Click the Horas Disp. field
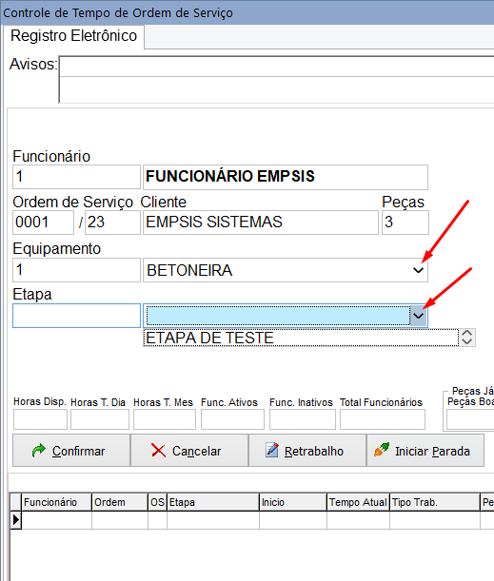Screen dimensions: 494x581 click(40, 419)
